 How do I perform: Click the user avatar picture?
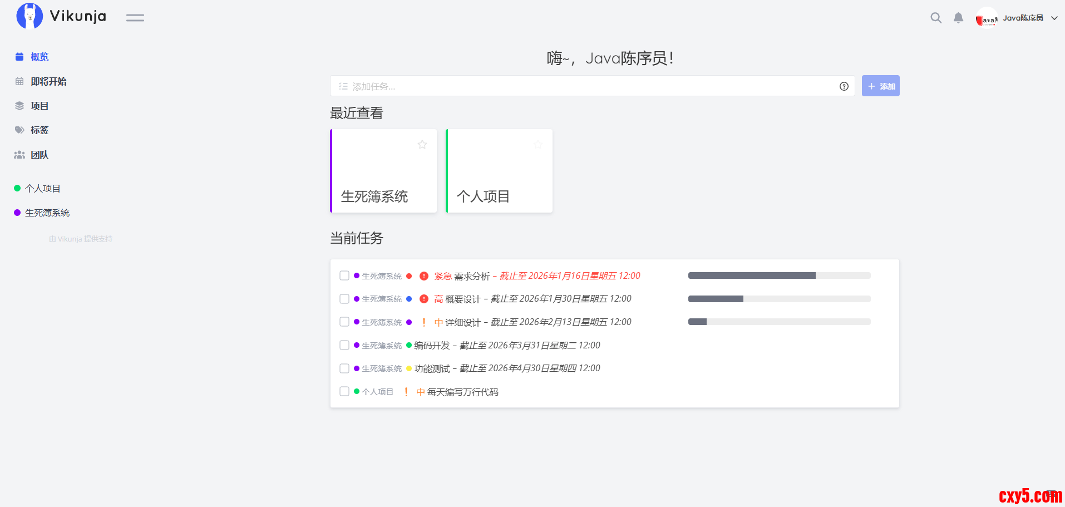click(x=986, y=18)
